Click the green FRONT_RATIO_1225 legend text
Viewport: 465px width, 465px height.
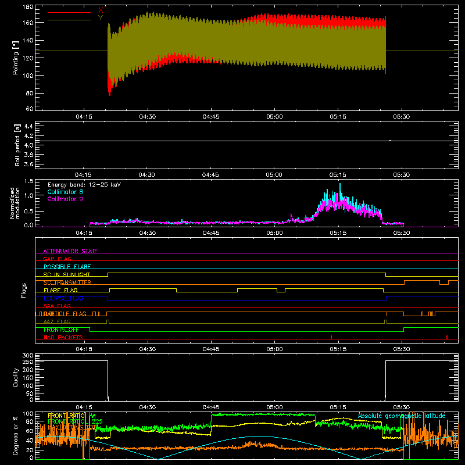click(x=75, y=421)
